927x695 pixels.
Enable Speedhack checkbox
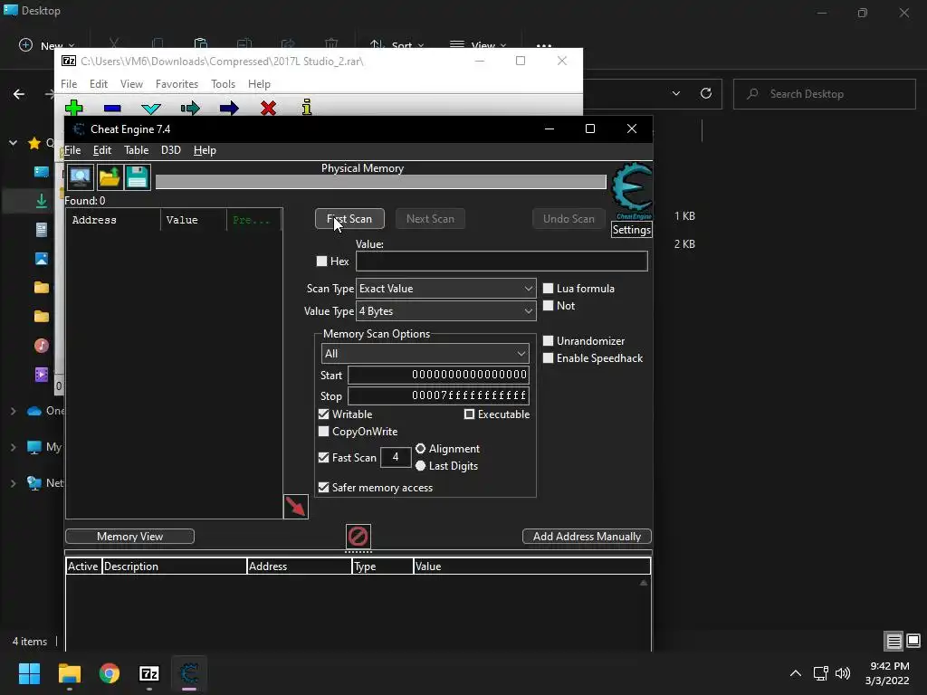click(x=548, y=358)
